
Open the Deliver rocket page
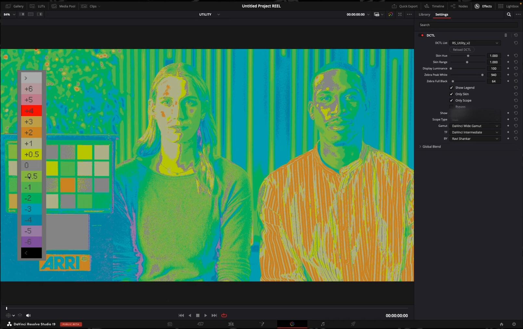coord(353,324)
